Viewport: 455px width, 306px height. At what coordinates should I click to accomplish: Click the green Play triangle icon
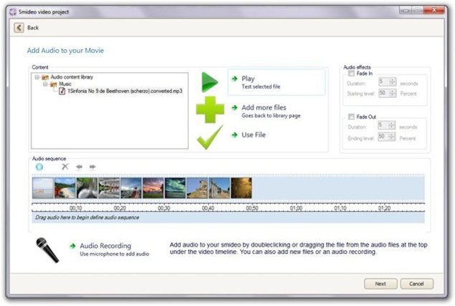[x=209, y=82]
